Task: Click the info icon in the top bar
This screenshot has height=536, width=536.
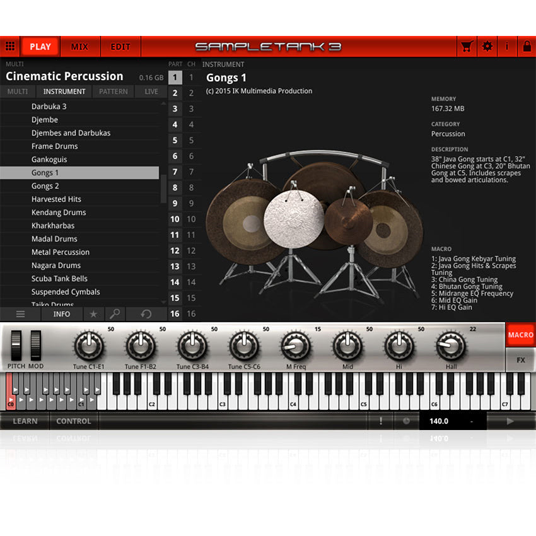Action: click(508, 46)
